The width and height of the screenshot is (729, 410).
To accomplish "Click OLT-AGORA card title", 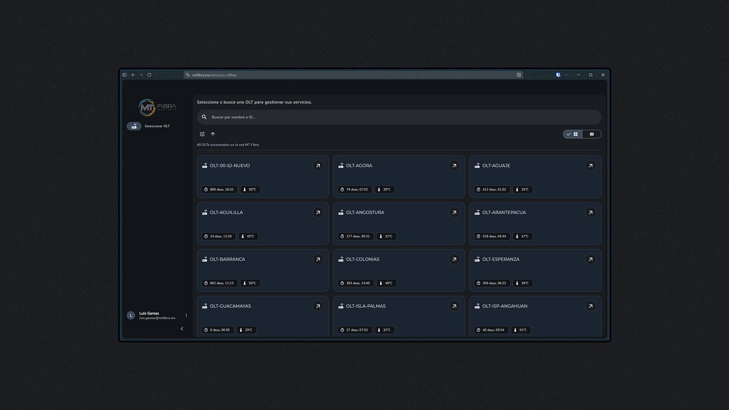I will (x=359, y=166).
